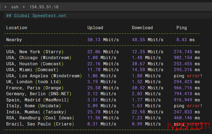The image size is (212, 134).
Task: Click Nearby ping value 8.43
Action: coord(182,40)
